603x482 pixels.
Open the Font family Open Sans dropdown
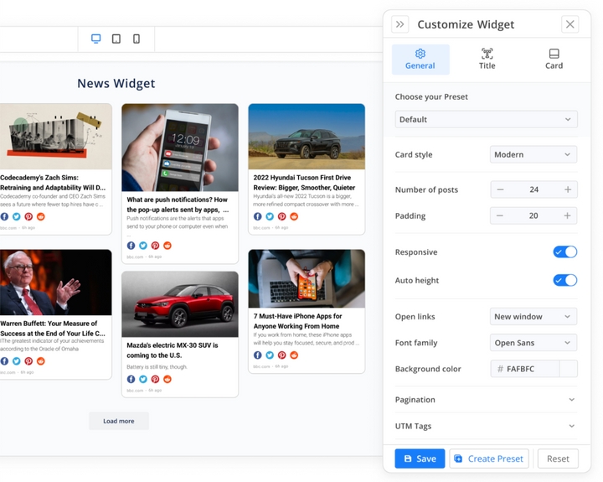pos(533,343)
